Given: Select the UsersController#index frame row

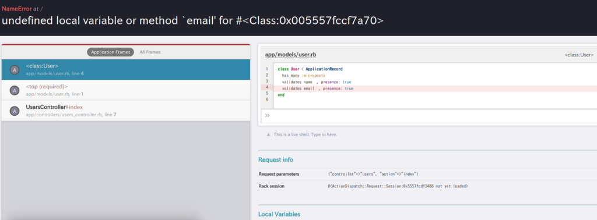Looking at the screenshot, I should pyautogui.click(x=126, y=111).
